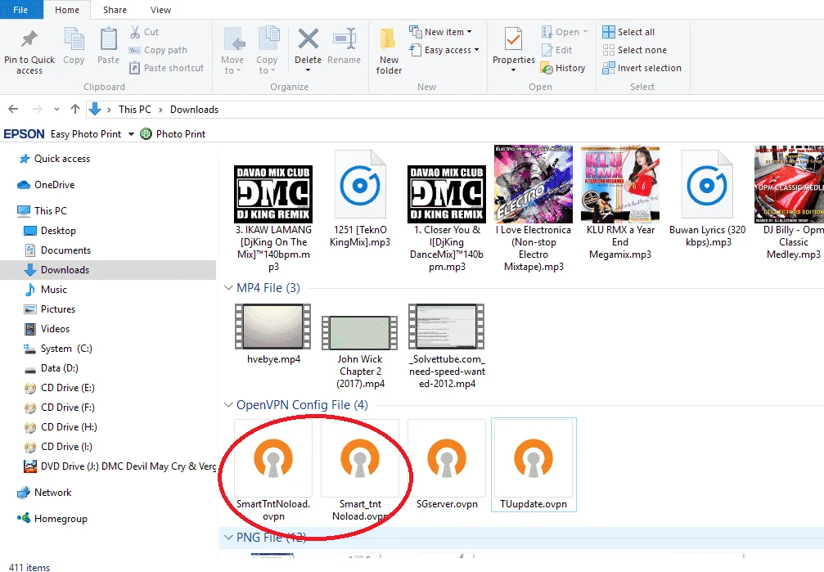Select TUupdate.ovpn file icon

click(x=534, y=458)
